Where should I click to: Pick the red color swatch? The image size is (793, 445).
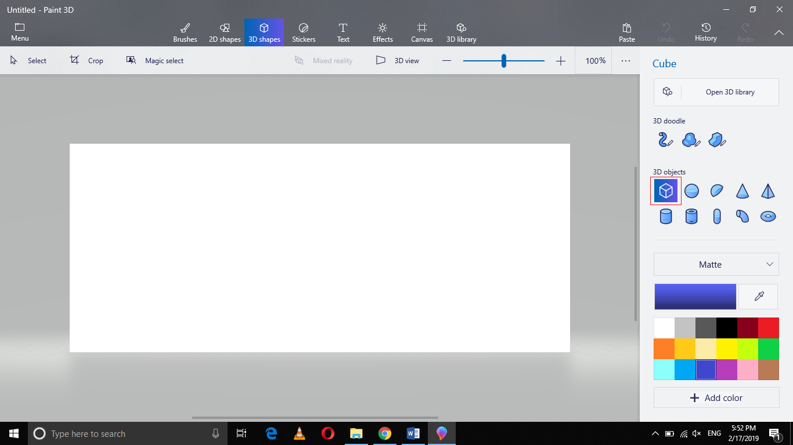(x=768, y=327)
